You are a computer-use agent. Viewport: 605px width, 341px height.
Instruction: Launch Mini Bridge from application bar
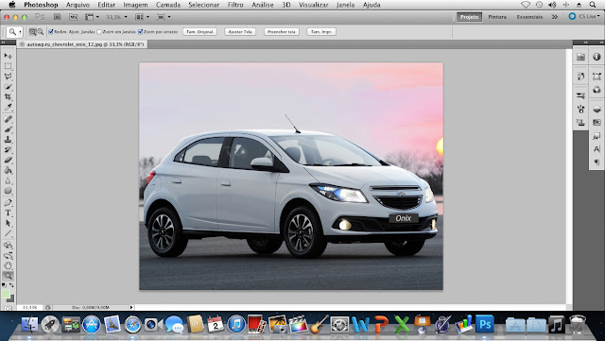(73, 17)
